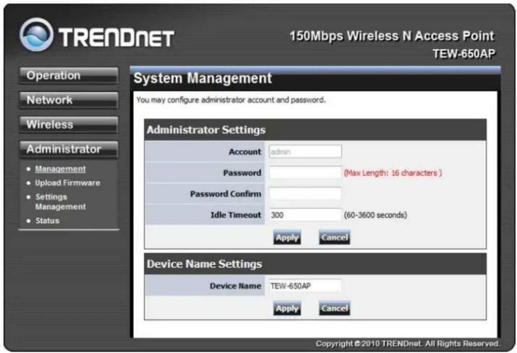Click the 60-3600 seconds hint text
The height and width of the screenshot is (353, 517).
[x=375, y=215]
